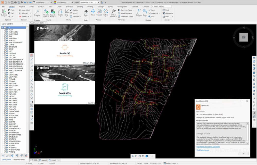Toggle the PNET-PIPES layer checkbox
This screenshot has width=257, height=165.
(5, 94)
